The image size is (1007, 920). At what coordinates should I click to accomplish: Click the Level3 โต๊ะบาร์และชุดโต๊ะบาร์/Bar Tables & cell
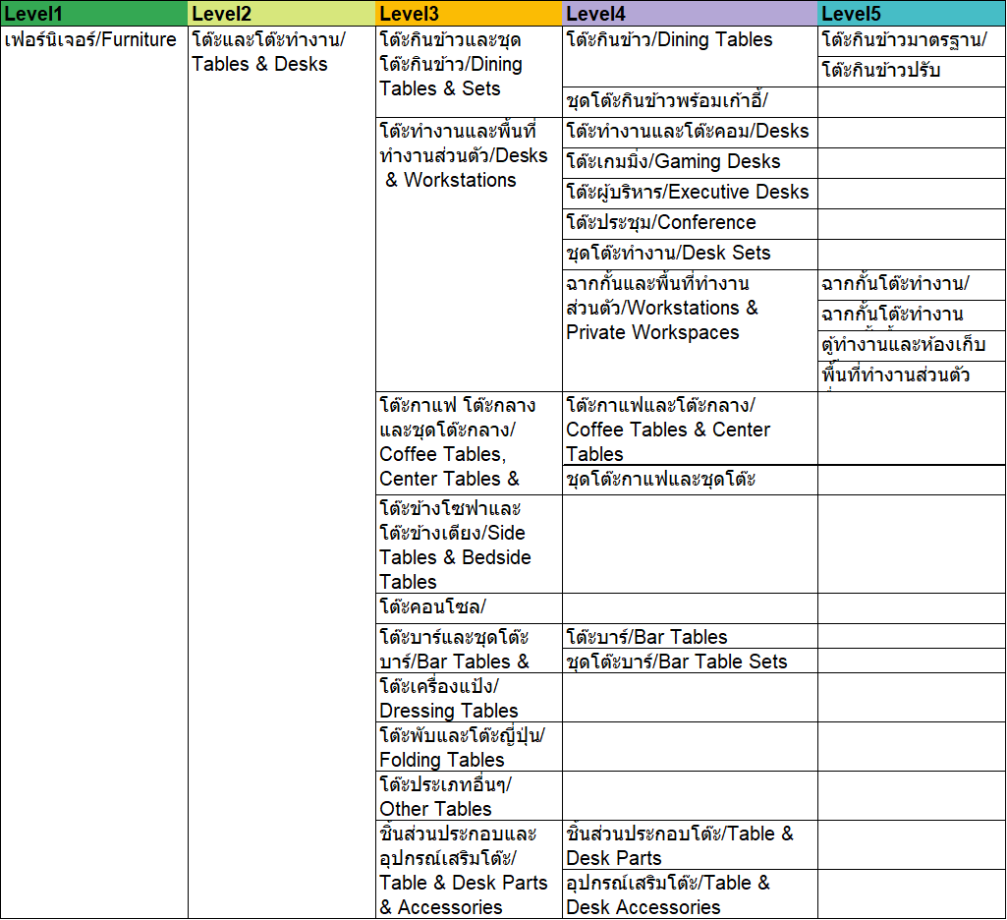[x=469, y=649]
